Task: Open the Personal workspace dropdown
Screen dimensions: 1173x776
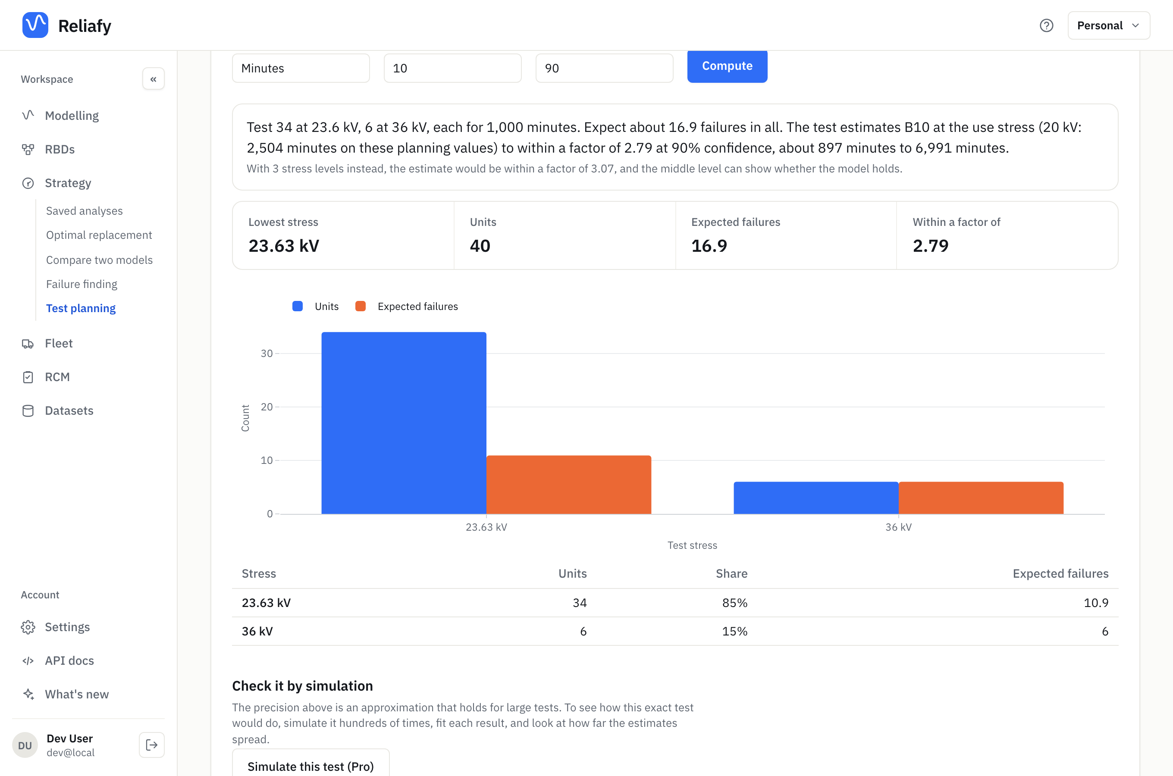Action: [1109, 25]
